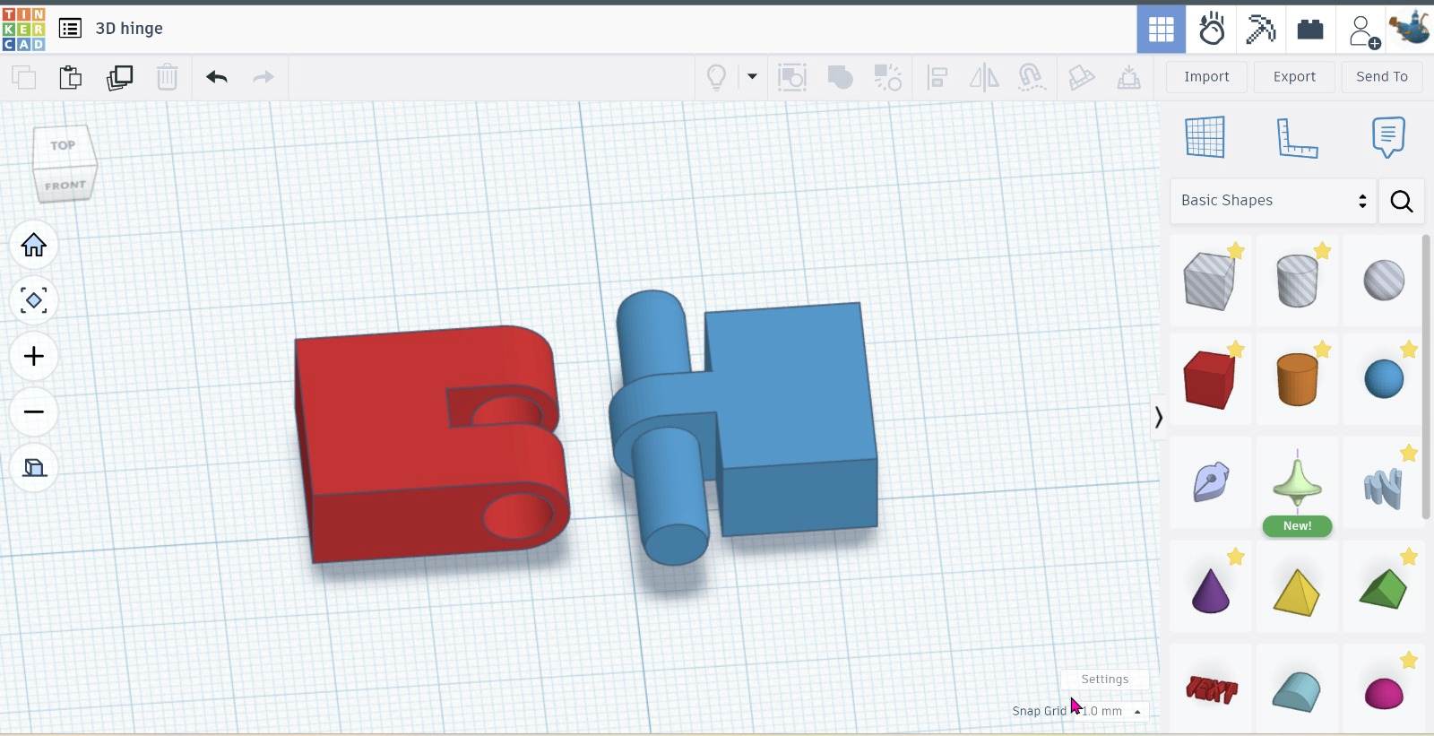The image size is (1434, 736).
Task: Select the striped hole Box shape
Action: pyautogui.click(x=1209, y=281)
